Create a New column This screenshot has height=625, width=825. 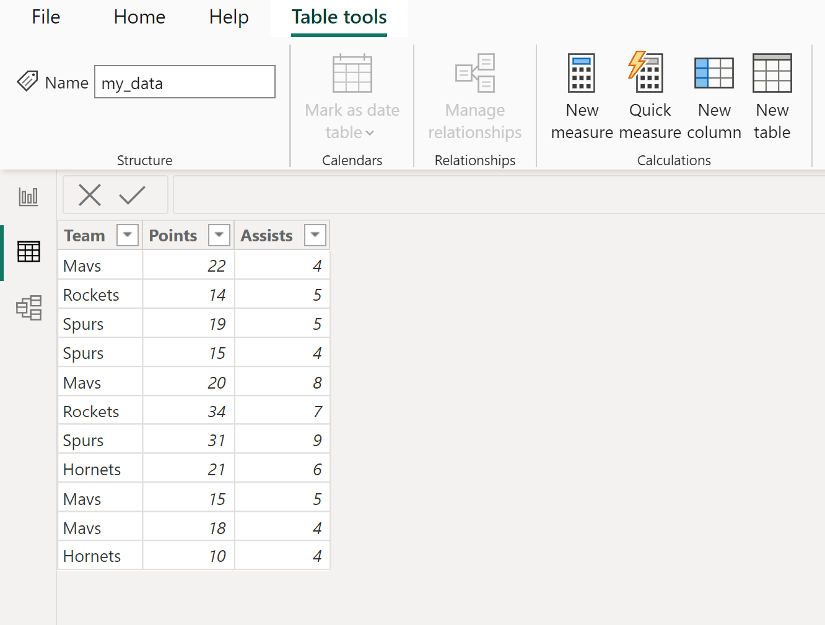click(x=714, y=72)
